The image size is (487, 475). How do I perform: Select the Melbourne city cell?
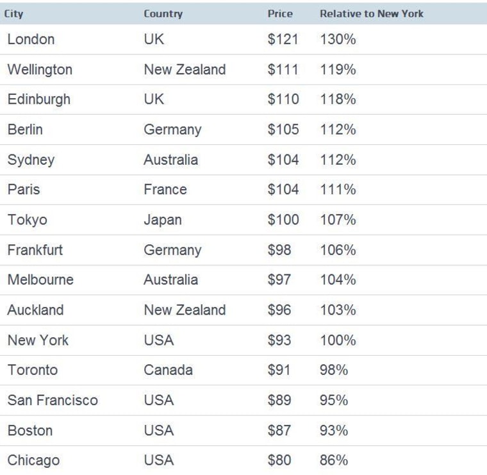pos(40,279)
